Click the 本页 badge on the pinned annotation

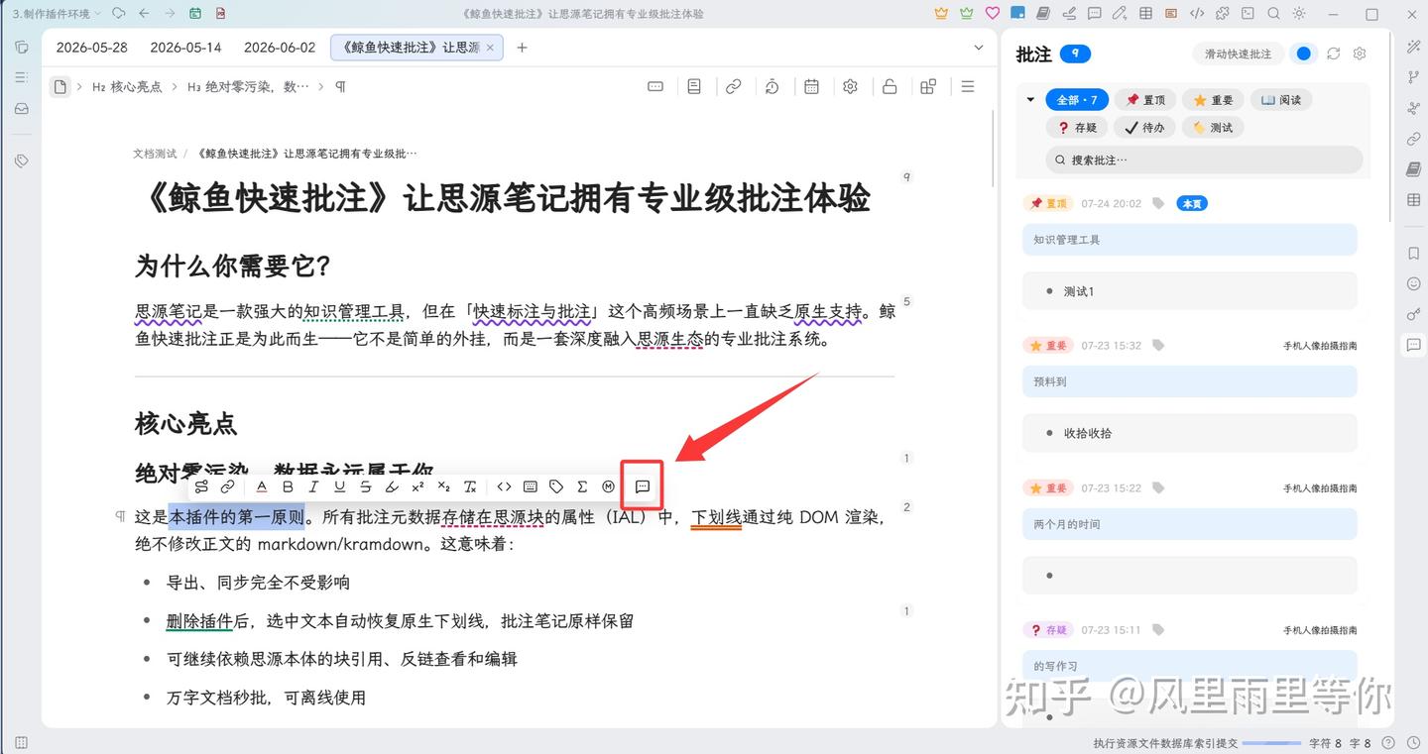pos(1192,204)
